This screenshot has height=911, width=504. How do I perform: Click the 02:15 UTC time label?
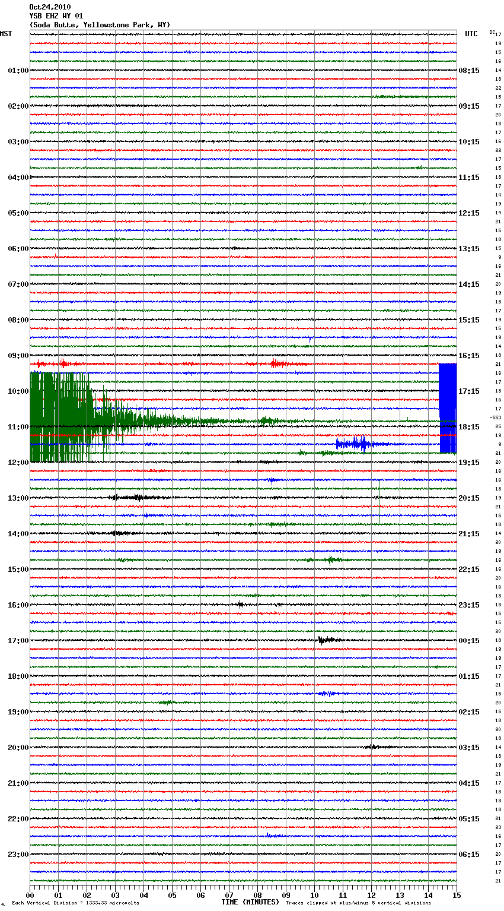(x=469, y=712)
